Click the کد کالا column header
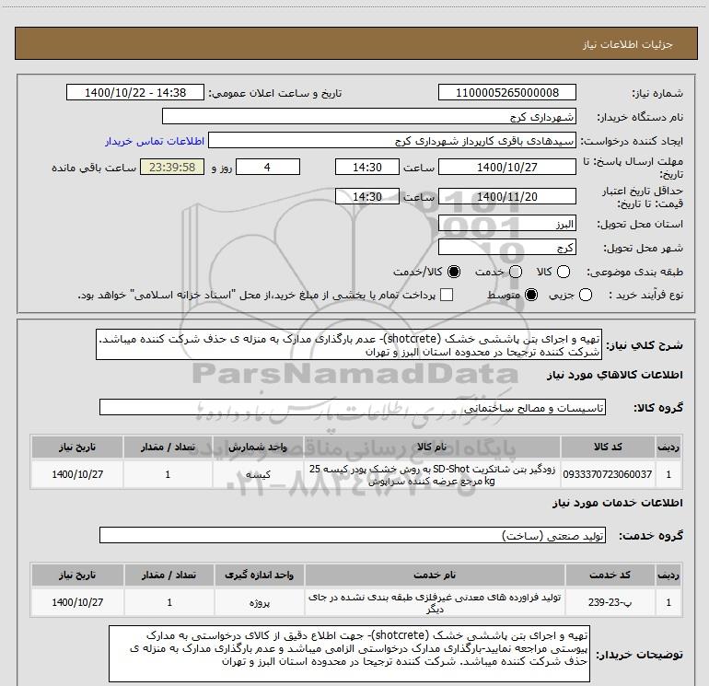 (x=608, y=448)
